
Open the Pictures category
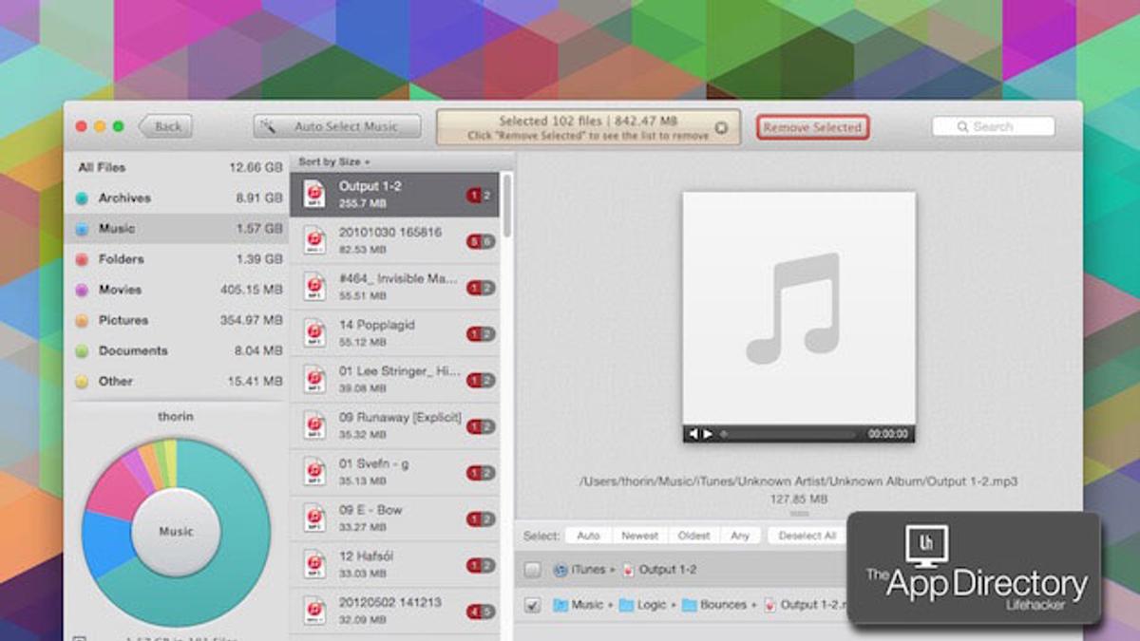123,320
